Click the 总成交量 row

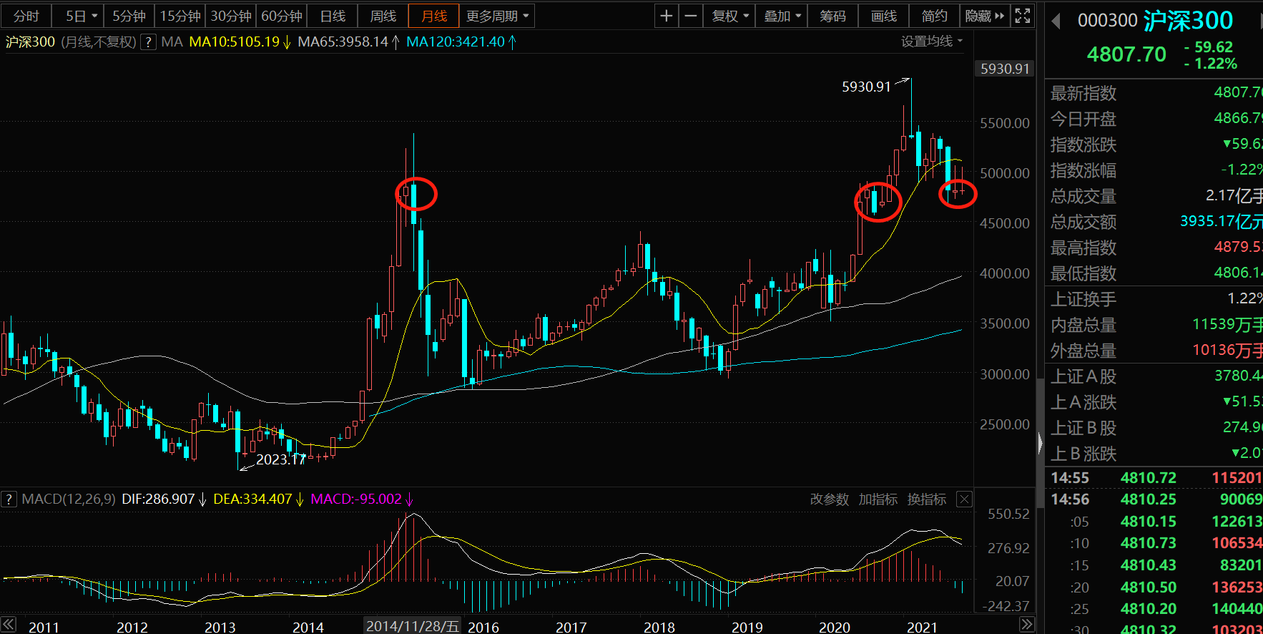[1154, 196]
